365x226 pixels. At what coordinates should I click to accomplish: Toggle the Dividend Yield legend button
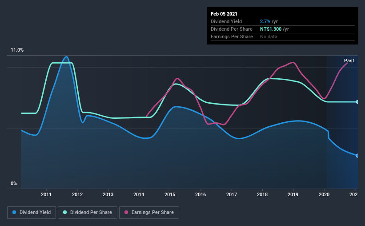point(32,213)
